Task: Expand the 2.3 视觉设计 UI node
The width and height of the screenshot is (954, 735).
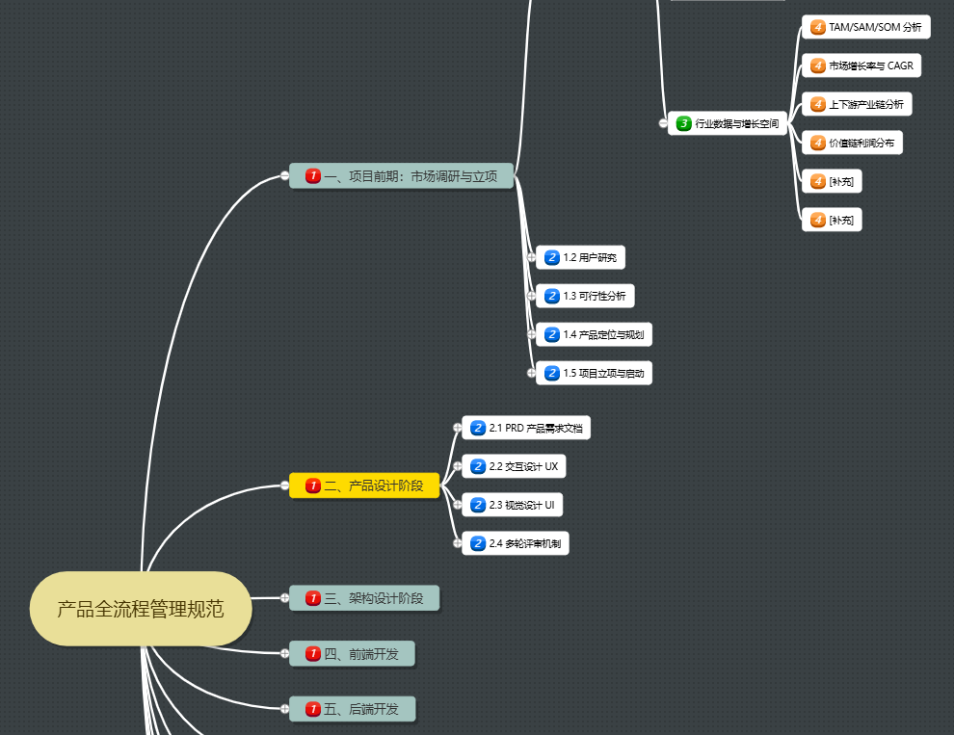Action: point(458,505)
